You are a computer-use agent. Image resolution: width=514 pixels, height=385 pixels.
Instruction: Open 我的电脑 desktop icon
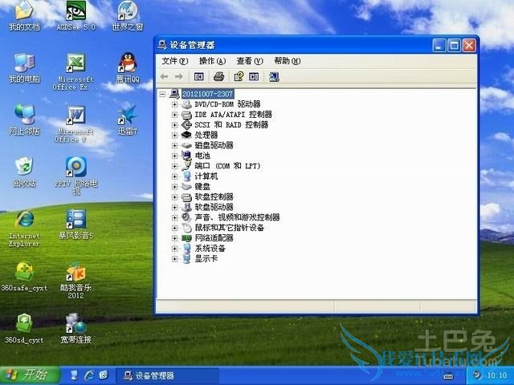24,67
